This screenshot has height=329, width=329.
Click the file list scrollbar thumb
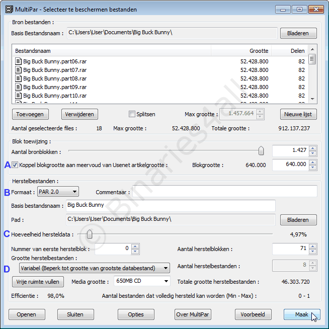(x=312, y=59)
